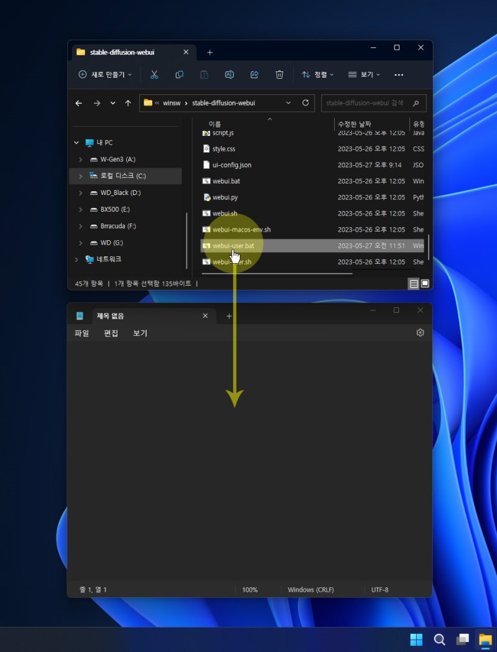Click the Share icon in toolbar
The height and width of the screenshot is (652, 497).
(x=254, y=75)
